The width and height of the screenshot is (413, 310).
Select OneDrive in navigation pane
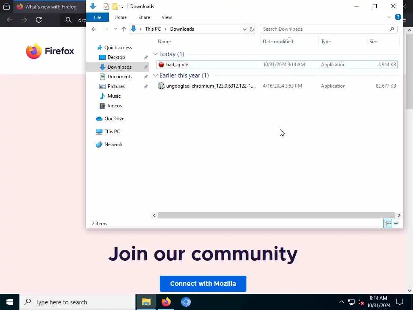coord(114,119)
